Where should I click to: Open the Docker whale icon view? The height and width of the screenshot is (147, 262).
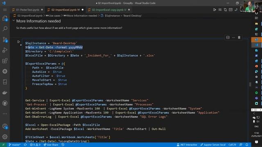(x=5, y=93)
